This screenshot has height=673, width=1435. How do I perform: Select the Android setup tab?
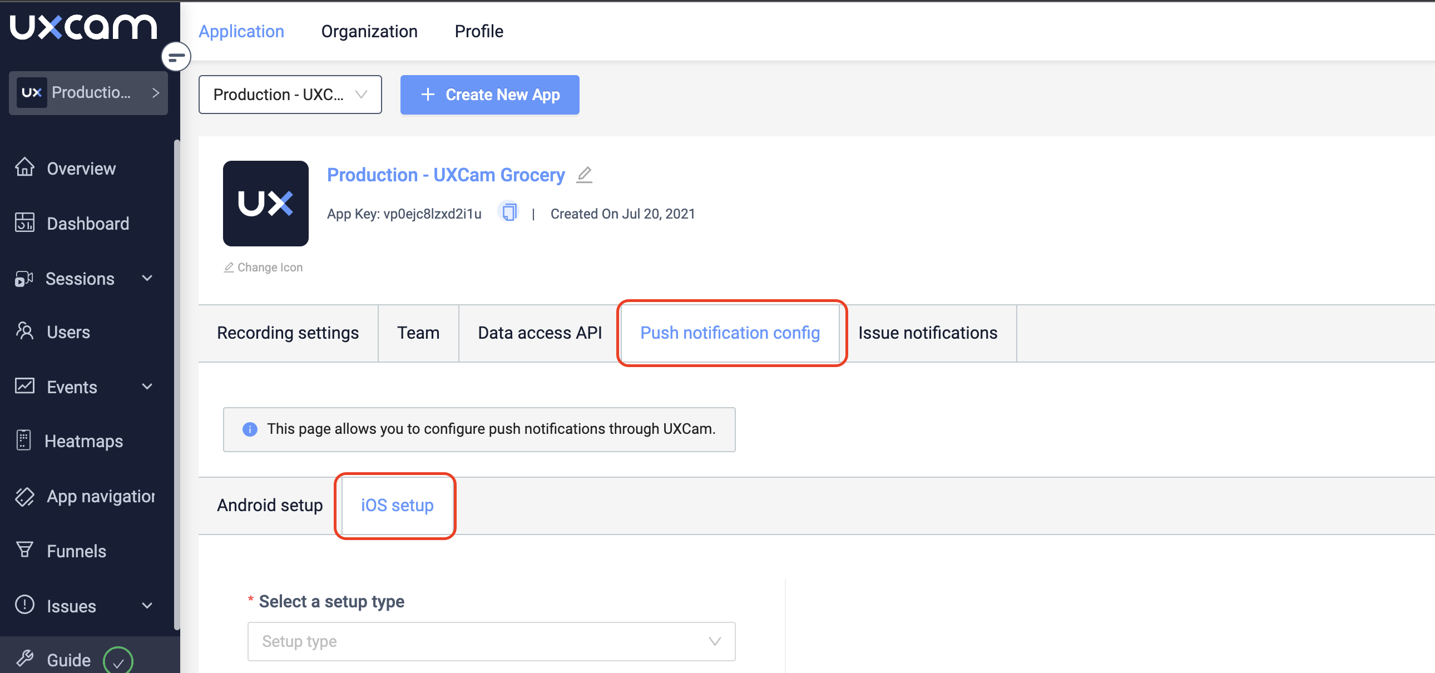(x=270, y=506)
